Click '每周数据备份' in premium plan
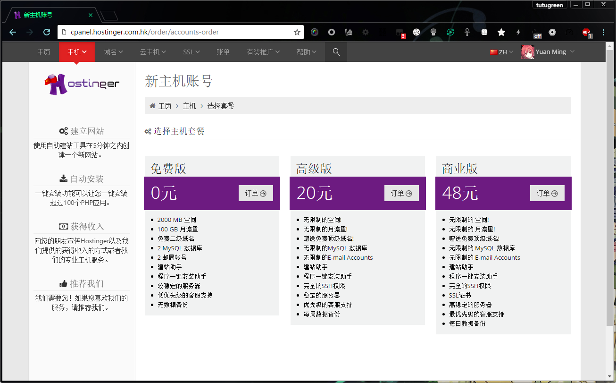Viewport: 616px width, 383px height. 322,314
